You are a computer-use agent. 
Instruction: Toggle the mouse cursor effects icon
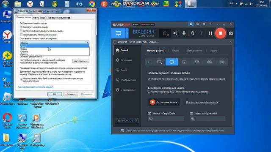tap(193, 33)
